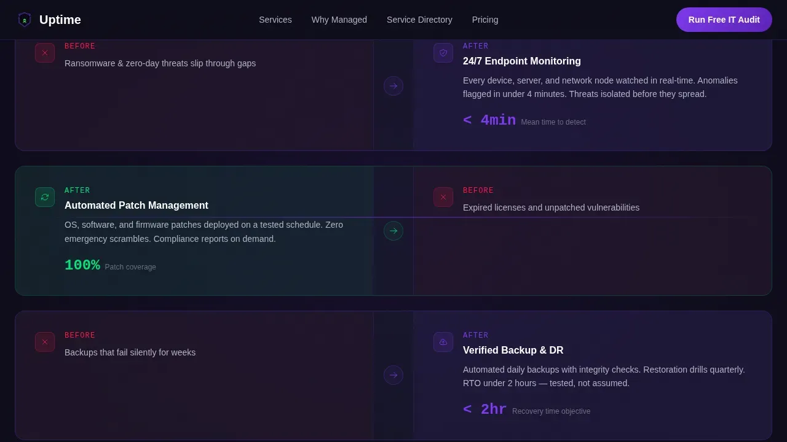Screen dimensions: 787x442
Task: Select the 24/7 Endpoint Monitoring heading
Action: click(x=522, y=61)
